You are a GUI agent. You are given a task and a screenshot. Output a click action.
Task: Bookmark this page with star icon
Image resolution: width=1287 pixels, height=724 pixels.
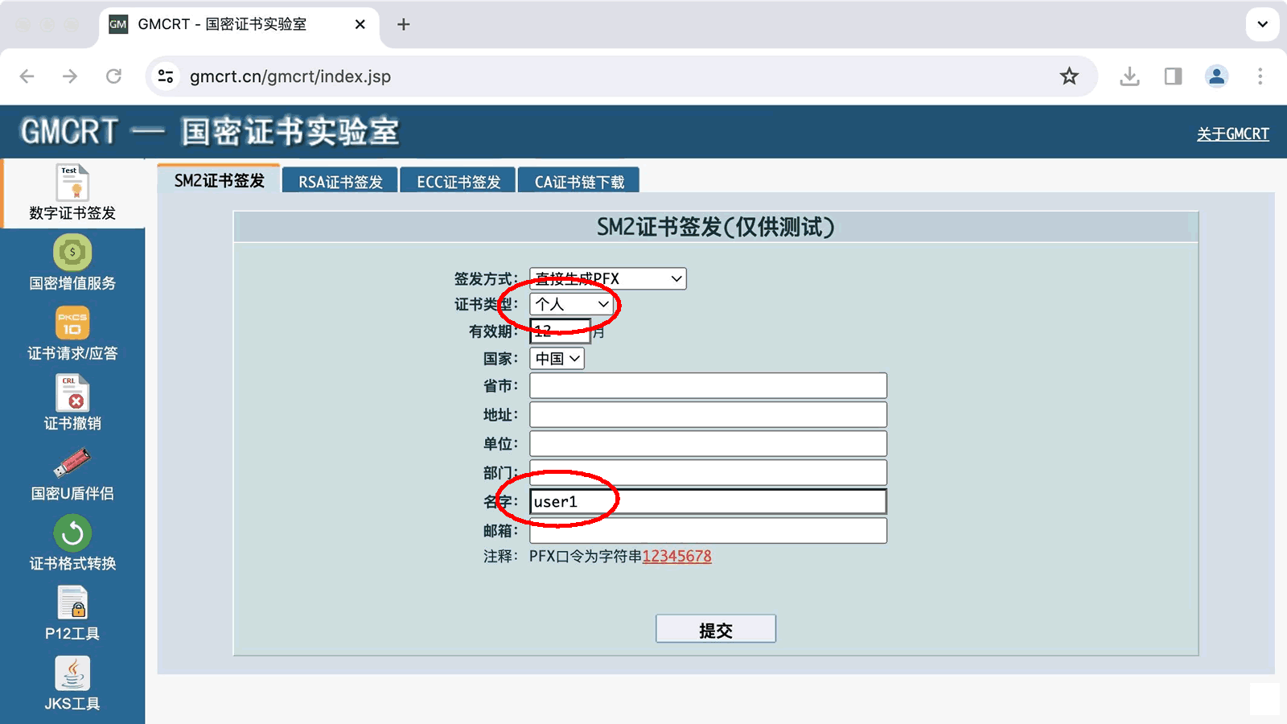pyautogui.click(x=1069, y=76)
